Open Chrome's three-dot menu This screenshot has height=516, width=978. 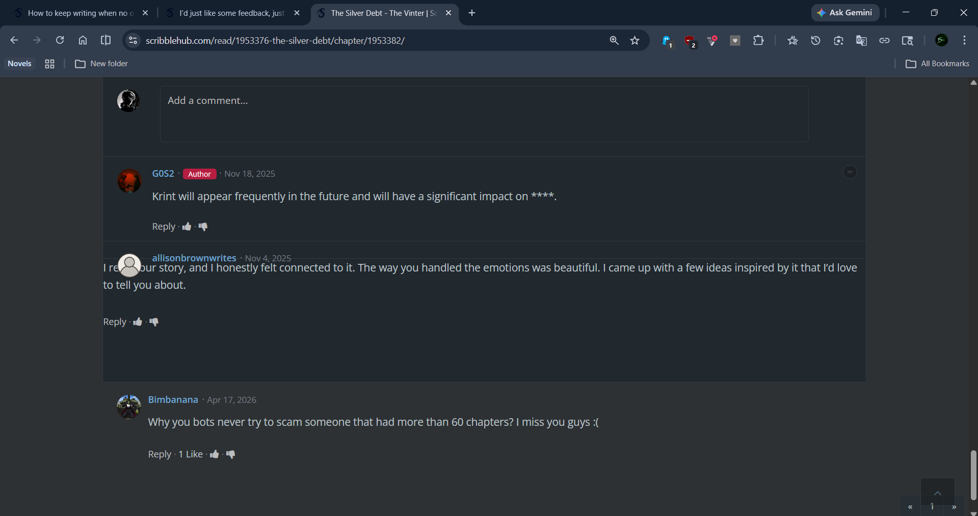[964, 40]
